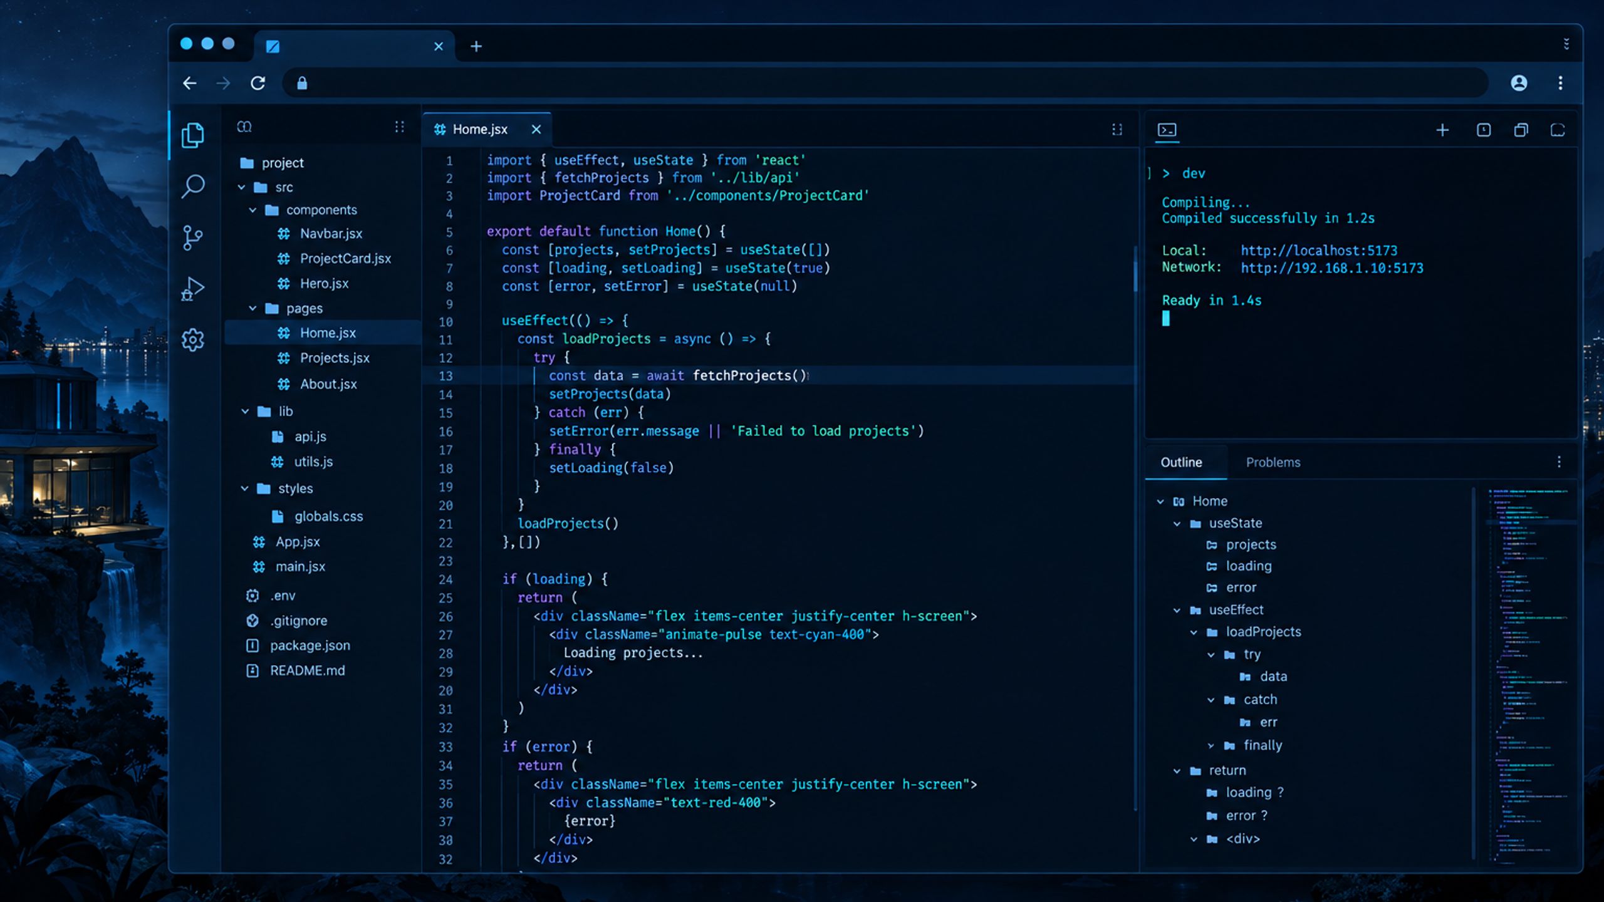Collapse the components folder chevron
This screenshot has width=1604, height=902.
(253, 210)
